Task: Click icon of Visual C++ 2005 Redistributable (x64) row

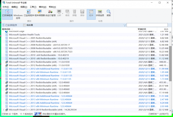Action: tap(7, 41)
